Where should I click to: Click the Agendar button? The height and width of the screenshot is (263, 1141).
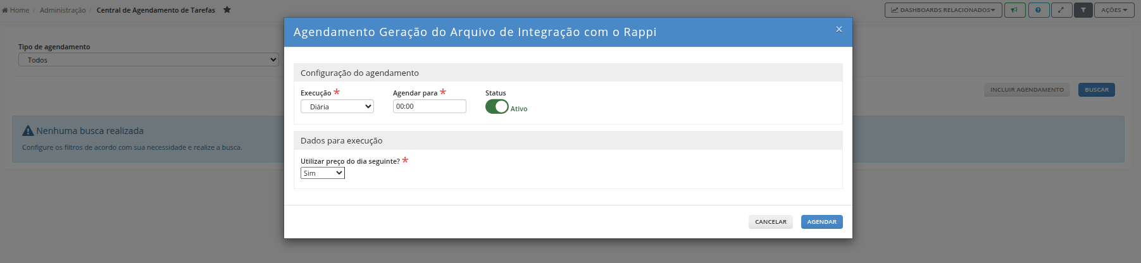pos(822,222)
